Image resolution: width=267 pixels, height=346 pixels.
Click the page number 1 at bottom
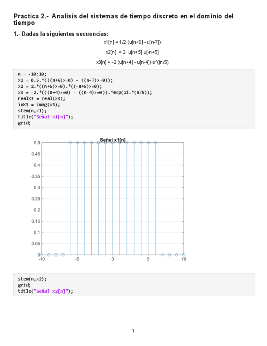click(133, 330)
